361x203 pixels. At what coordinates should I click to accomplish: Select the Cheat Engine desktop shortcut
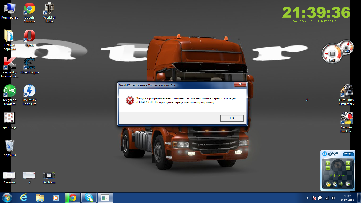pyautogui.click(x=30, y=66)
